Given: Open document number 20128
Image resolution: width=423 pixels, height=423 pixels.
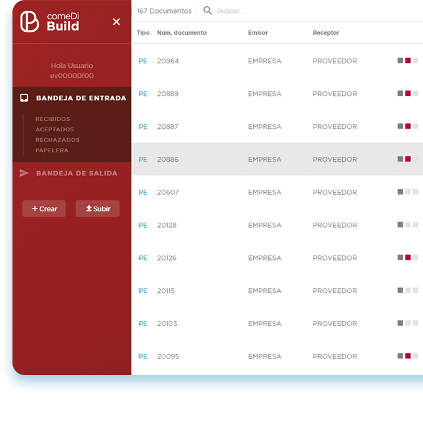Looking at the screenshot, I should pos(167,225).
